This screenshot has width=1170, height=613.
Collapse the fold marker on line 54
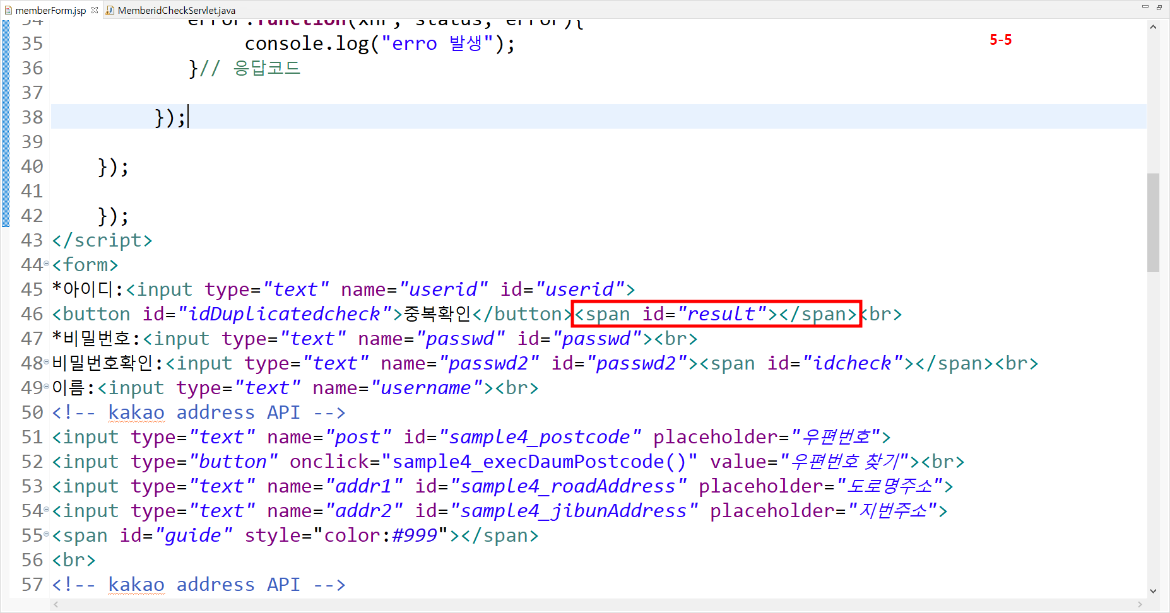click(47, 510)
